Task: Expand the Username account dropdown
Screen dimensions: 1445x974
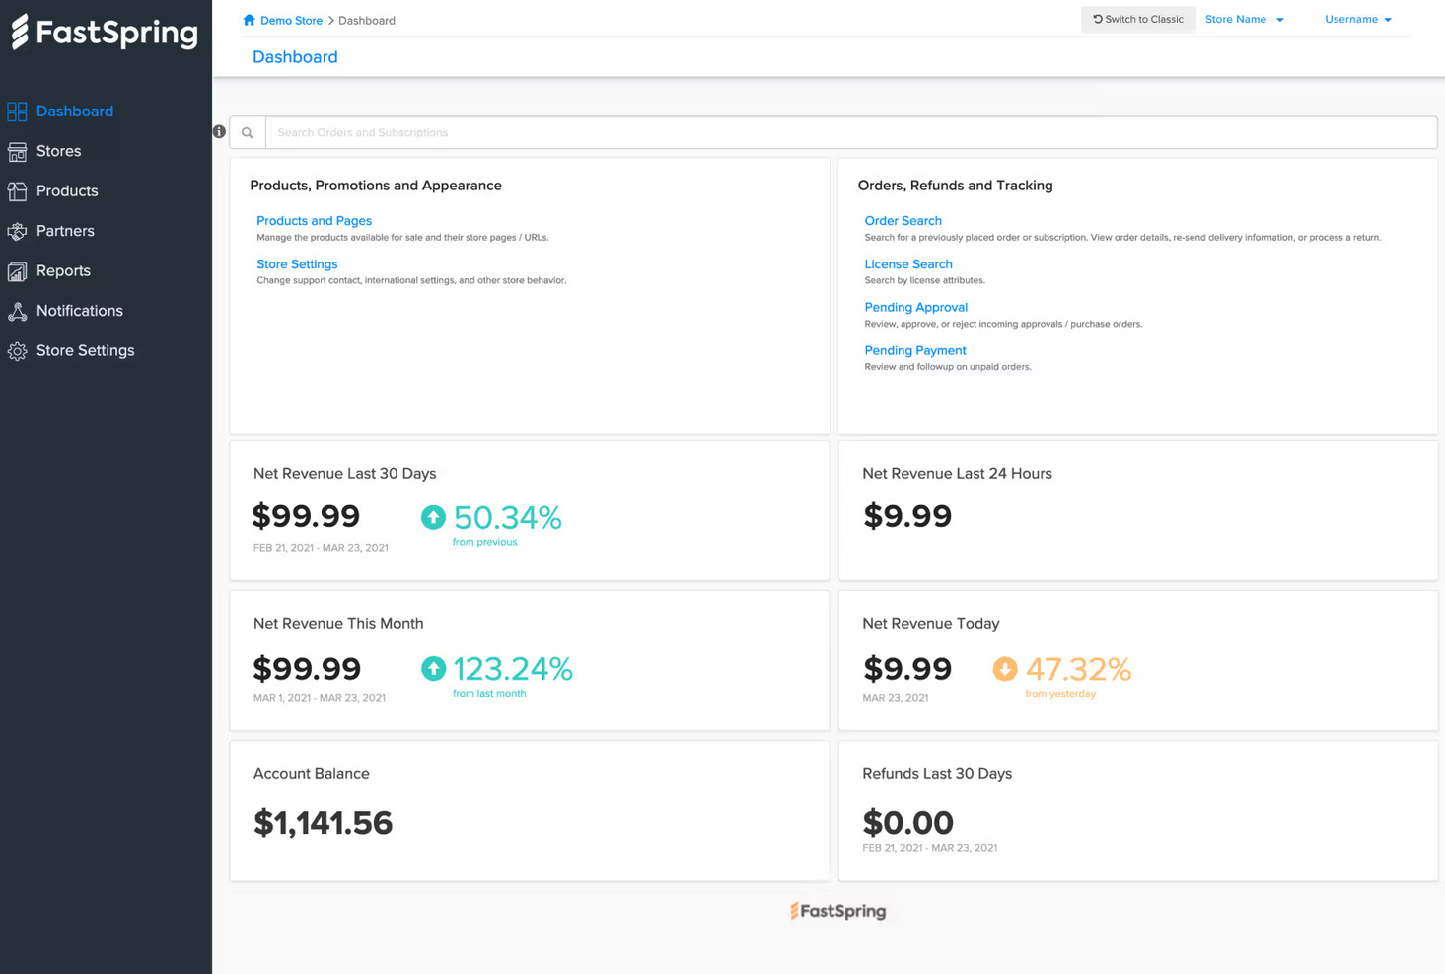Action: pos(1357,19)
